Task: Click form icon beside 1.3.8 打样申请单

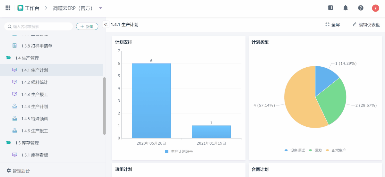Action: pos(14,46)
